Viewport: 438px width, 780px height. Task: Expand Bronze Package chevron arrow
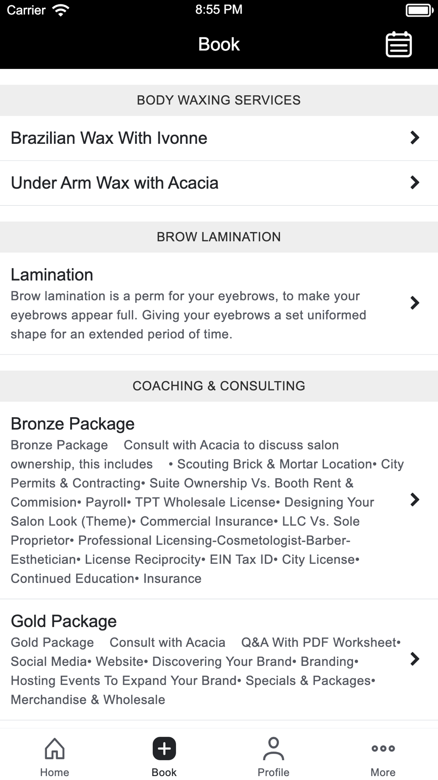coord(414,499)
